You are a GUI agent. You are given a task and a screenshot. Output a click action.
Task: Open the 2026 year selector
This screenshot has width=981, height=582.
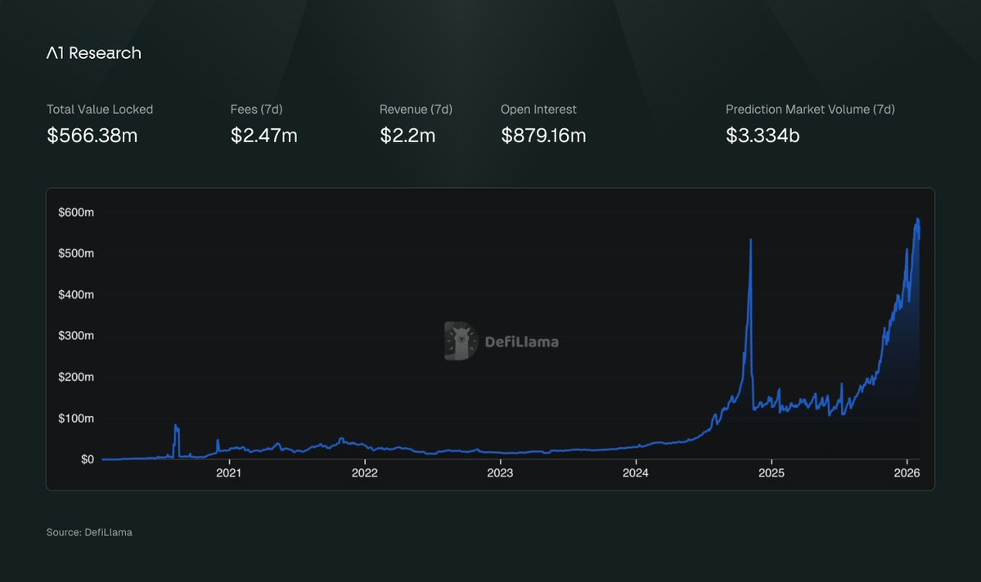click(908, 472)
